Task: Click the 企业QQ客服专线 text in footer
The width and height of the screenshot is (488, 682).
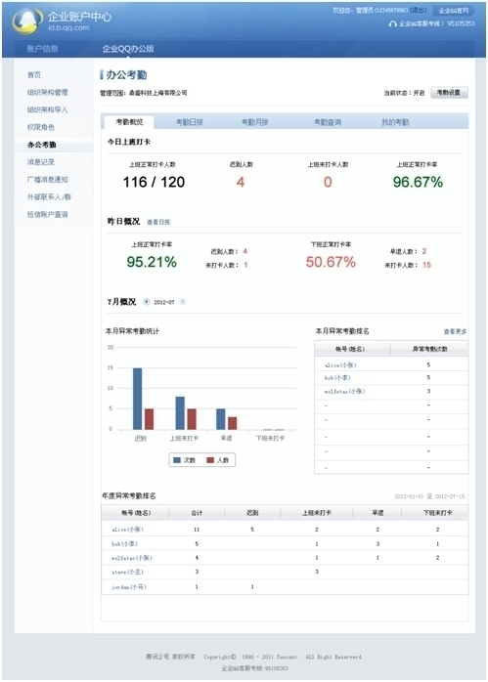Action: [x=254, y=668]
